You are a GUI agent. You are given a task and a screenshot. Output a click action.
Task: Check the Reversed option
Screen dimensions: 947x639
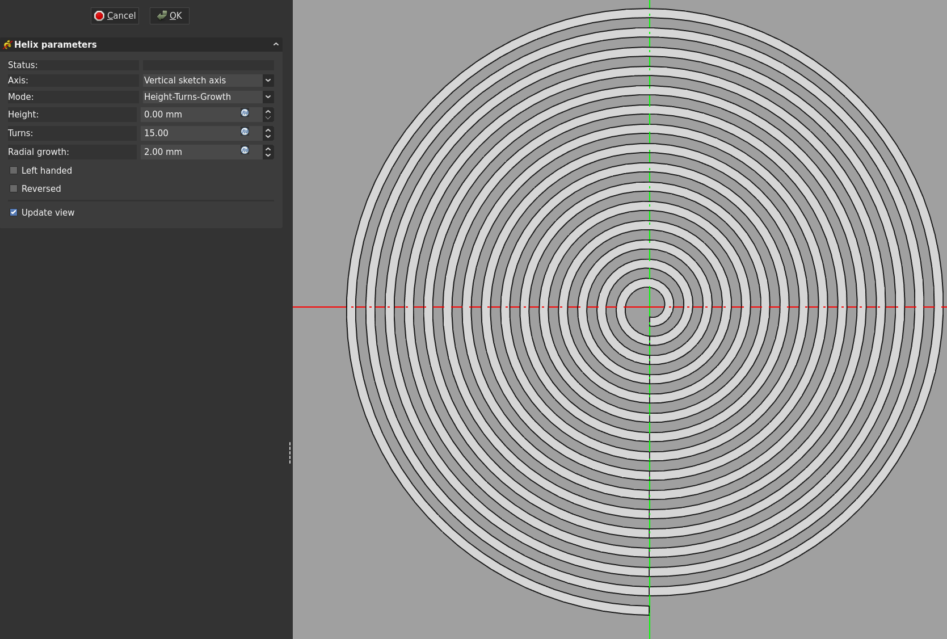click(x=14, y=188)
